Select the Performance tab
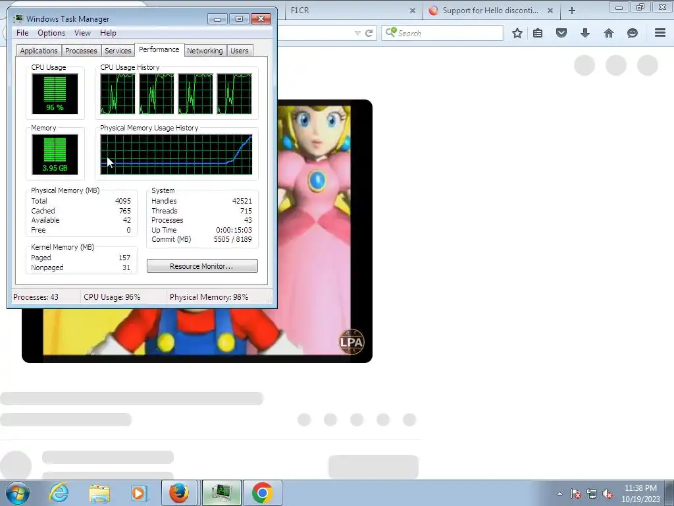 (159, 49)
